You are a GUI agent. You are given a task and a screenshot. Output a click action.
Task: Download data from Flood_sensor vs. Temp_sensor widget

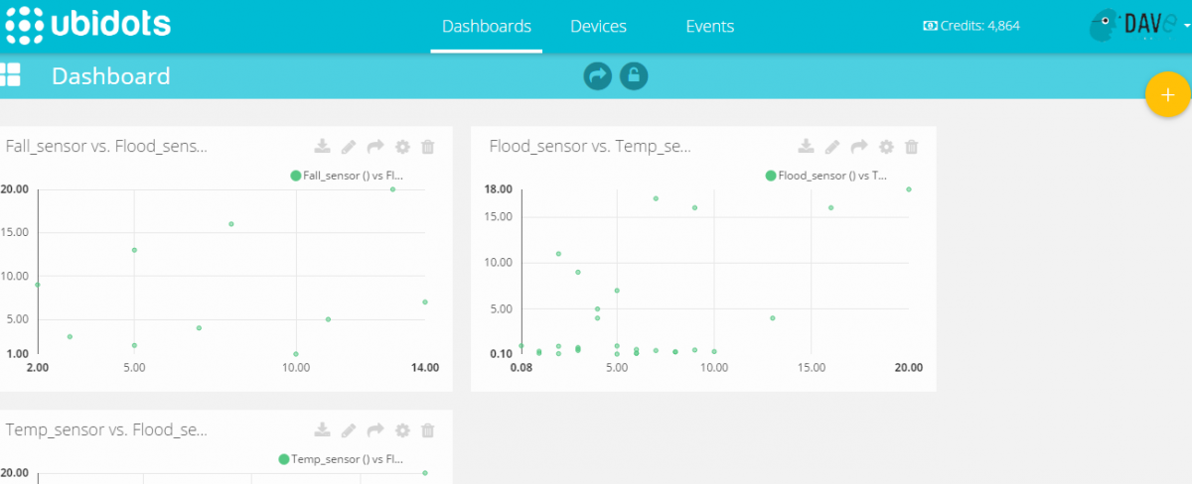coord(807,147)
